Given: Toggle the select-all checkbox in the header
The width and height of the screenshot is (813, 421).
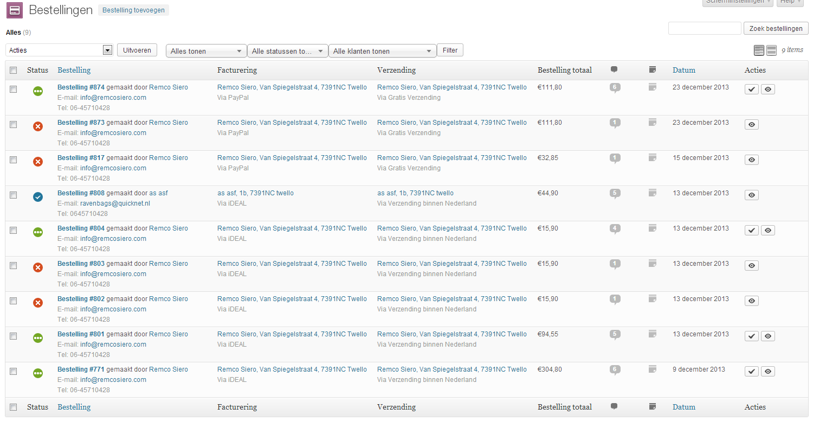Looking at the screenshot, I should pos(14,70).
